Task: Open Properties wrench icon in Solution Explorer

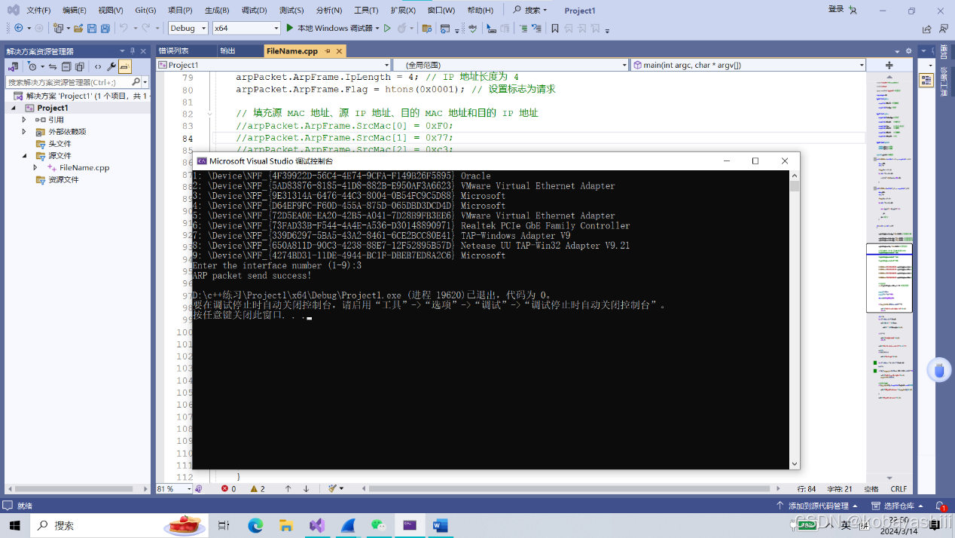Action: click(x=111, y=66)
